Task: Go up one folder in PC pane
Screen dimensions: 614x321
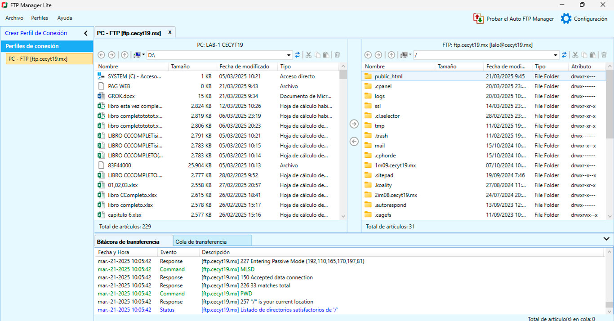Action: coord(125,55)
